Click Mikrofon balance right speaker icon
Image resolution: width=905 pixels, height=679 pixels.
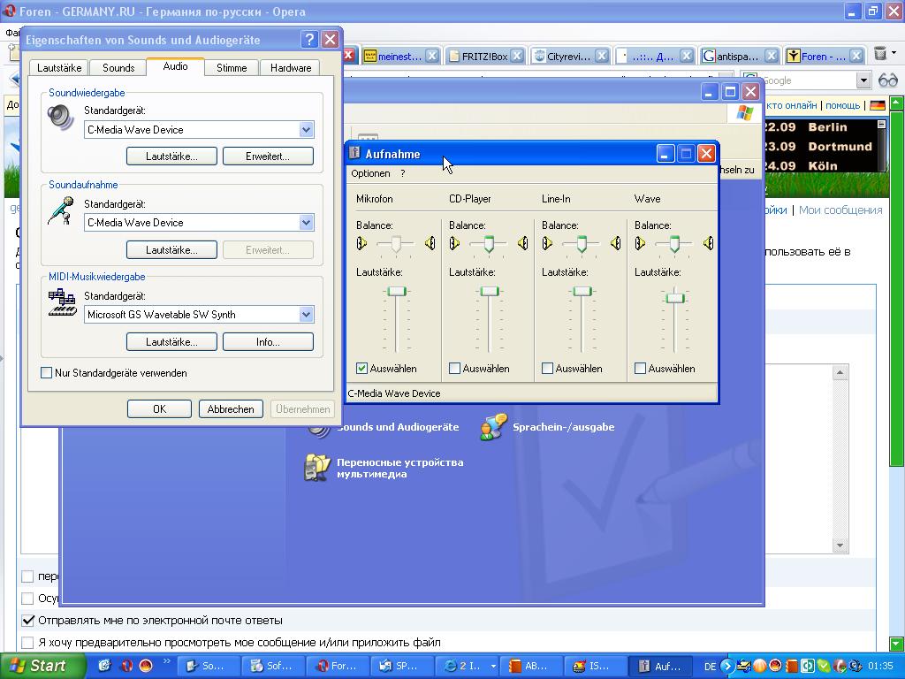430,243
